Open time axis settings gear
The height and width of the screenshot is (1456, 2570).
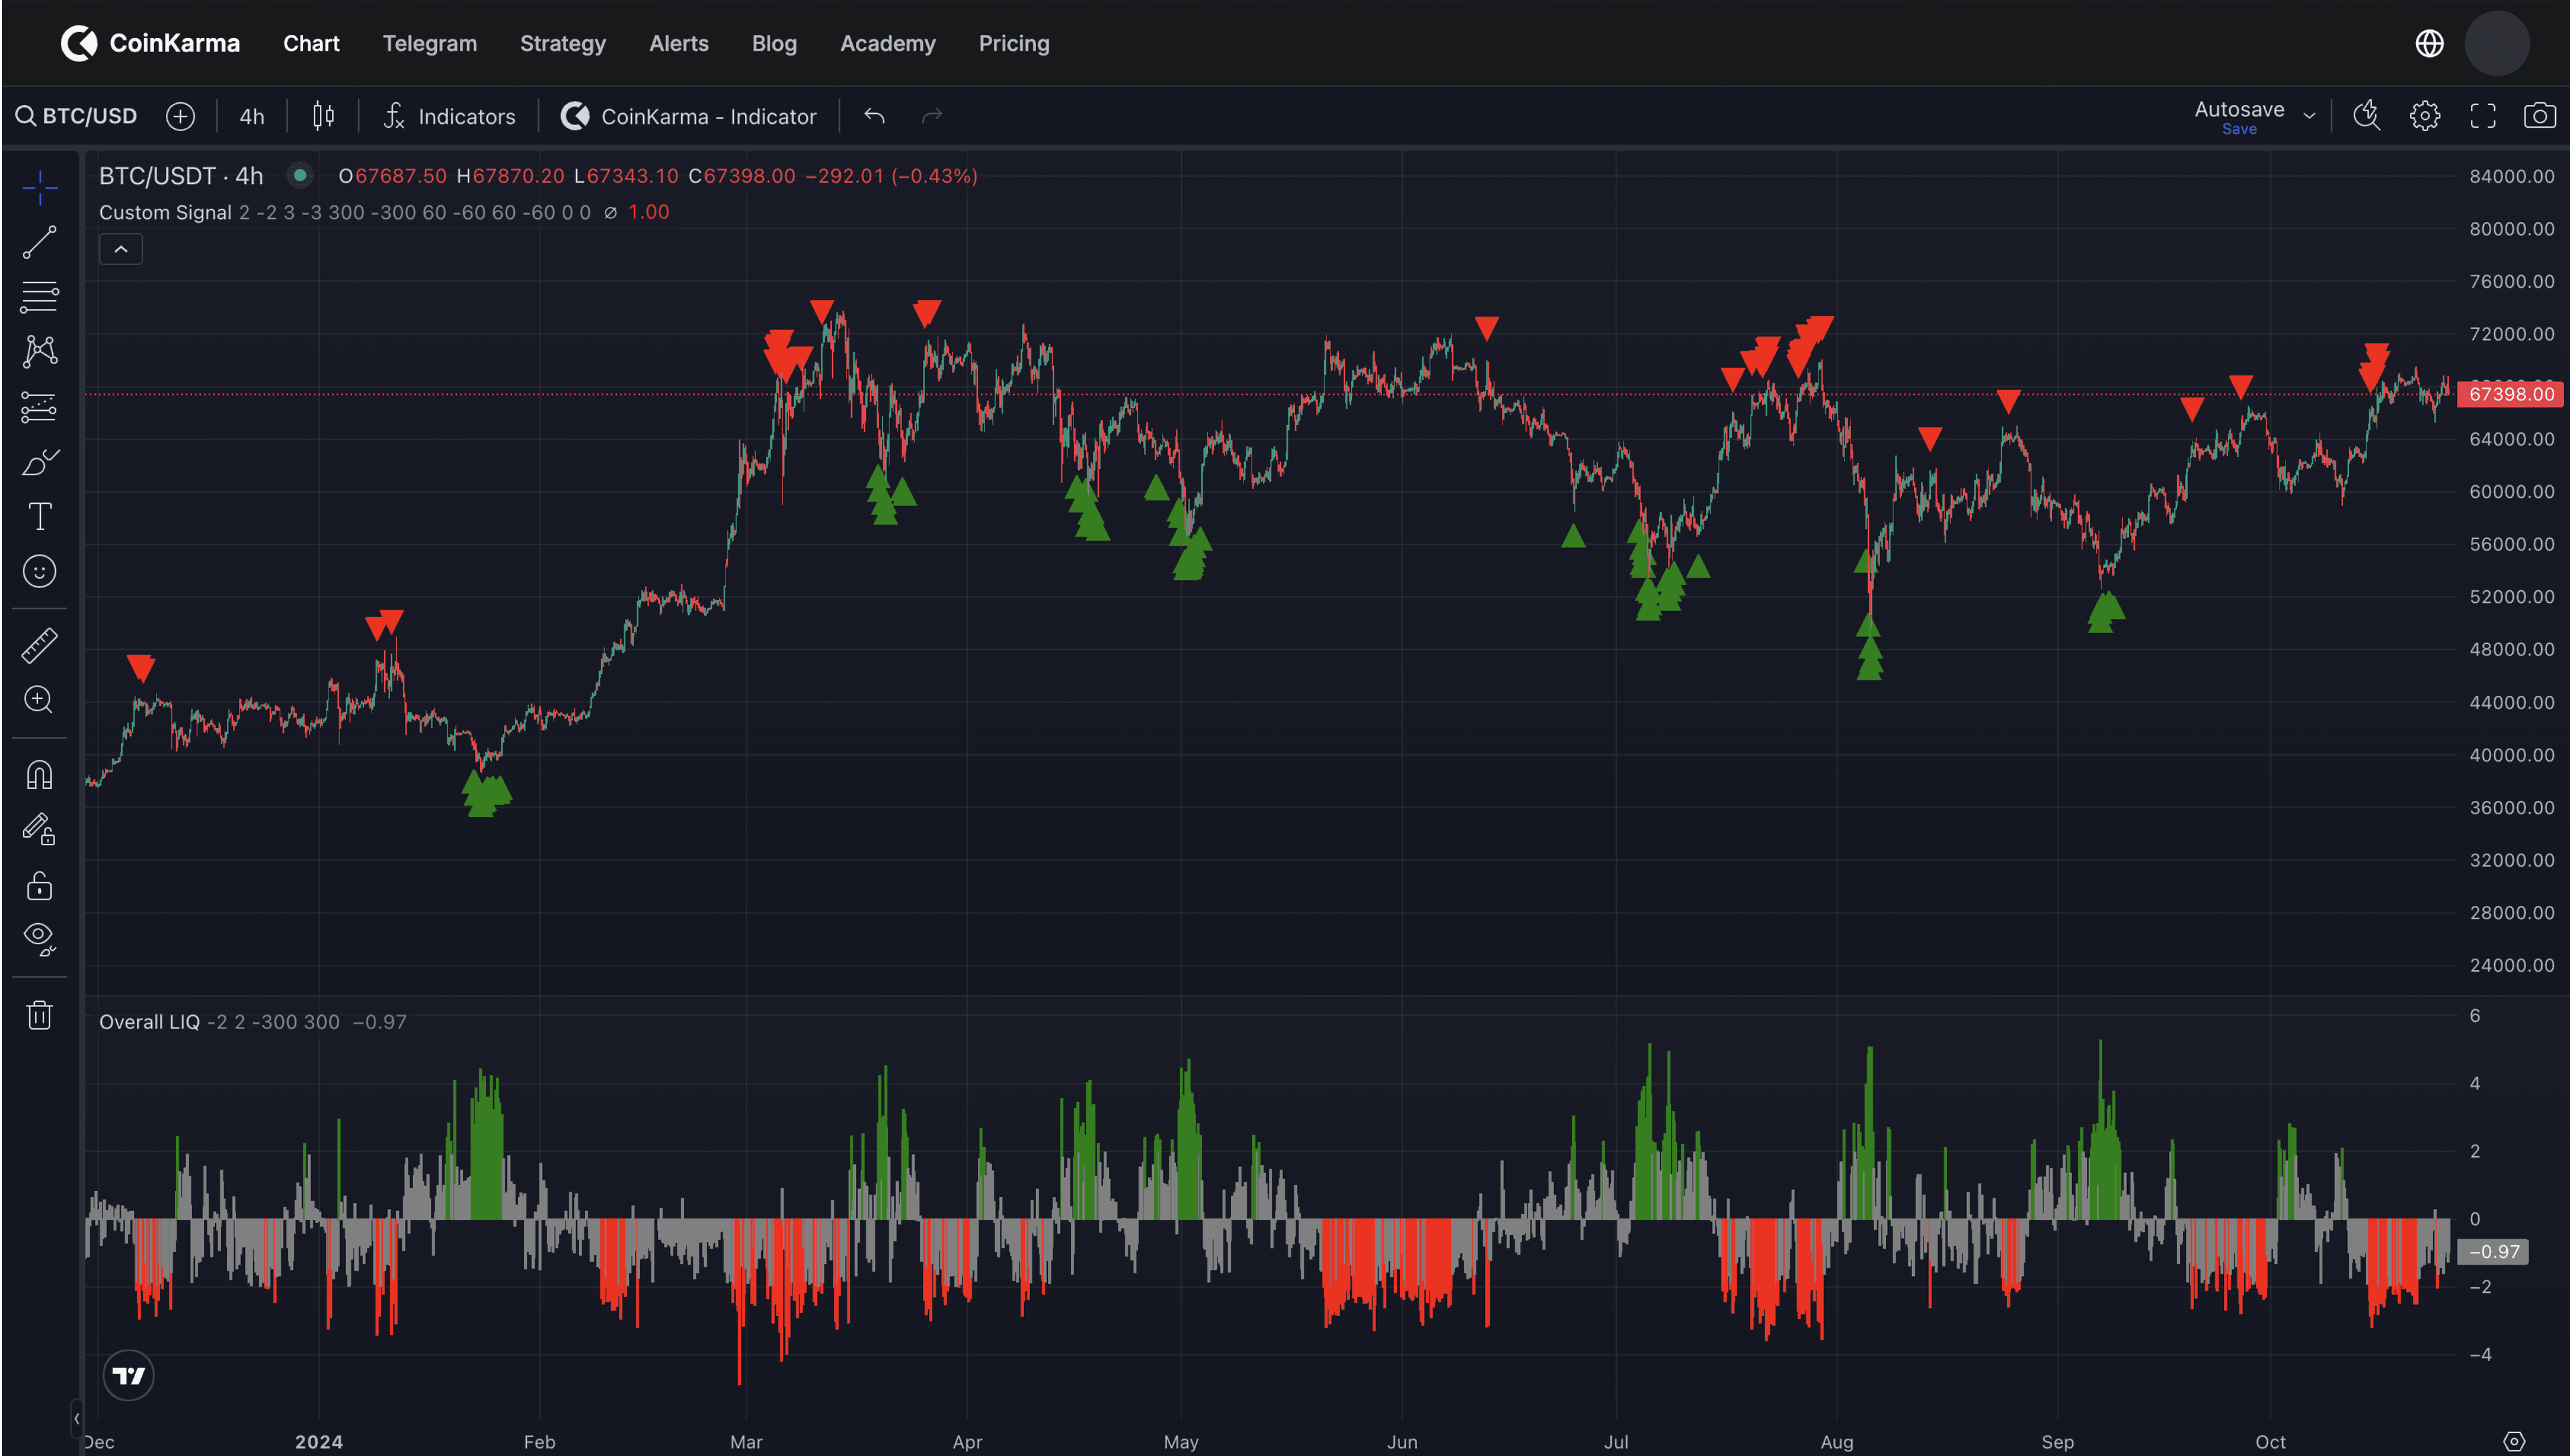click(2513, 1441)
